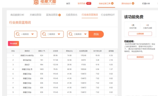158x96 pixels.
Task: Open the 黑科技助手 navigation item
Action: pos(126,3)
